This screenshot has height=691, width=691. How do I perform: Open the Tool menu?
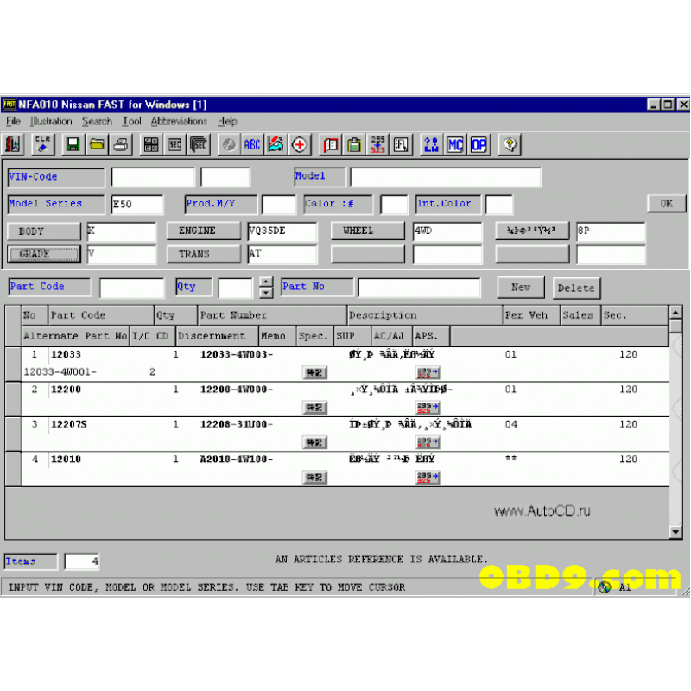coord(132,121)
